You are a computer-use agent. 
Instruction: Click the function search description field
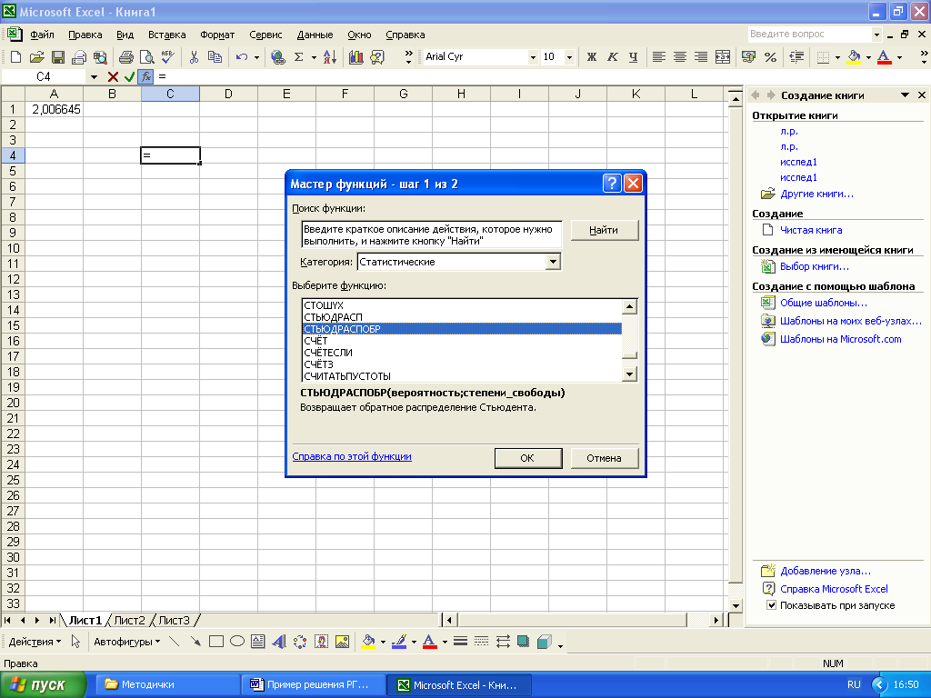point(431,235)
